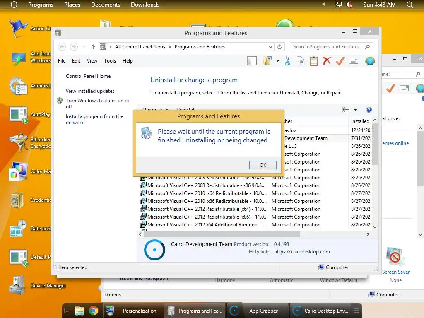The width and height of the screenshot is (424, 318).
Task: Click the Up one level arrow
Action: 93,47
